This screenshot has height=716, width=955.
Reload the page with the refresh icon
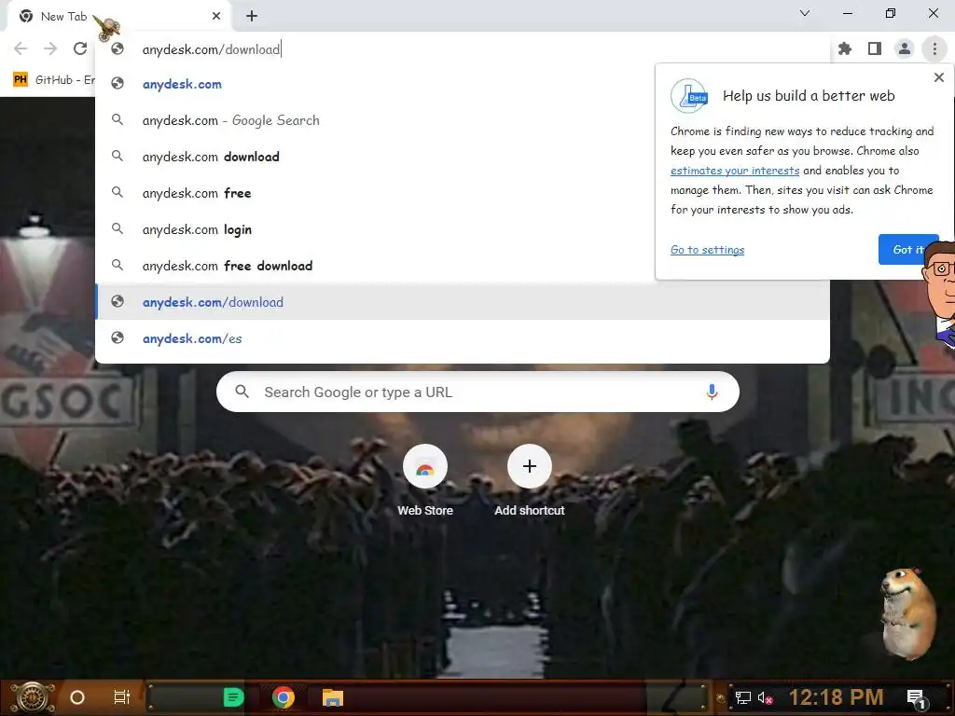(80, 48)
